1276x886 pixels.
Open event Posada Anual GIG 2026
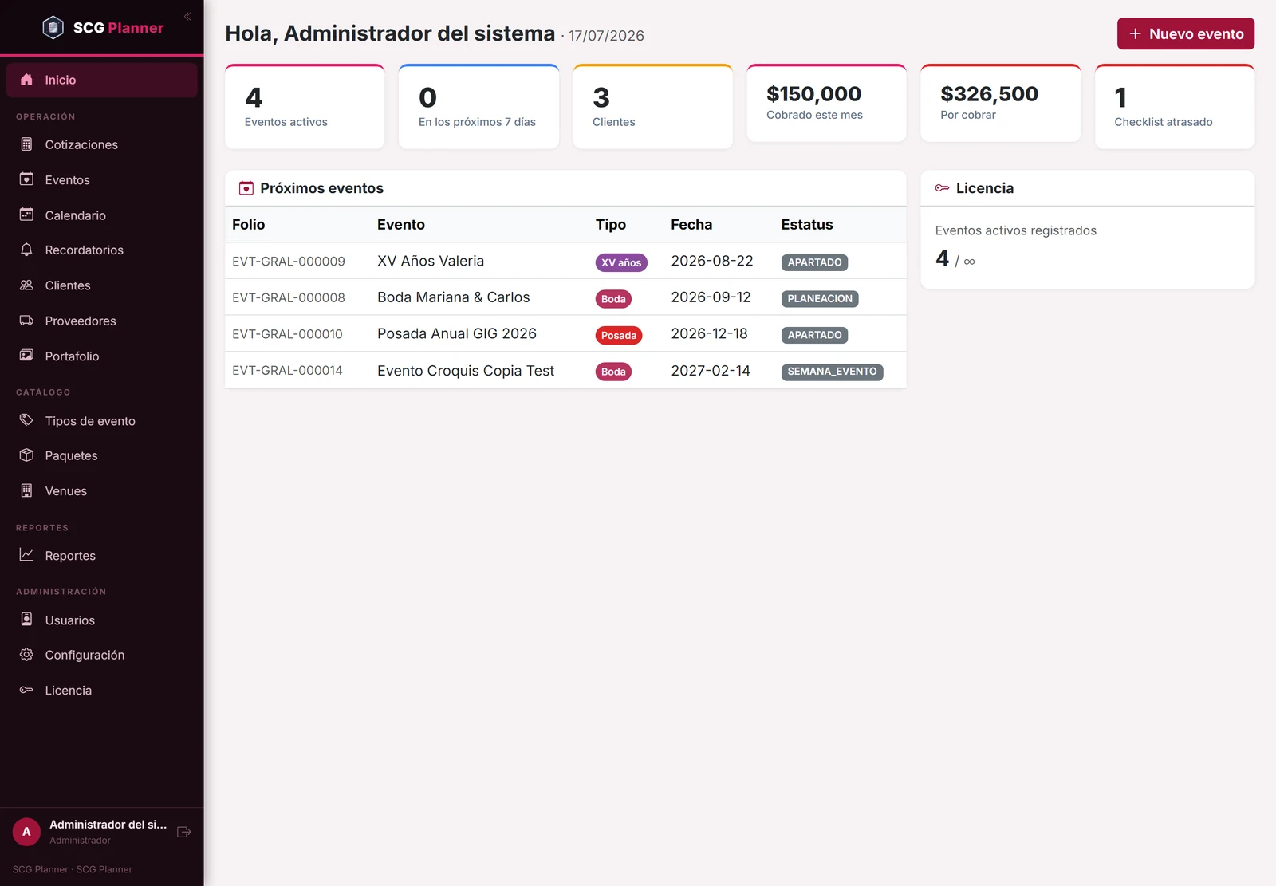[x=457, y=333]
